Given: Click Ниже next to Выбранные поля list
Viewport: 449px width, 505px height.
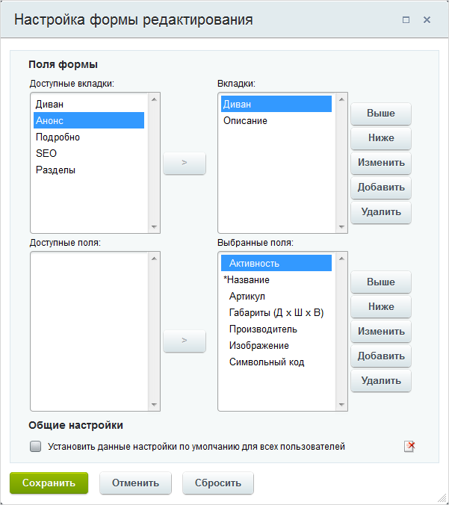Looking at the screenshot, I should [381, 307].
